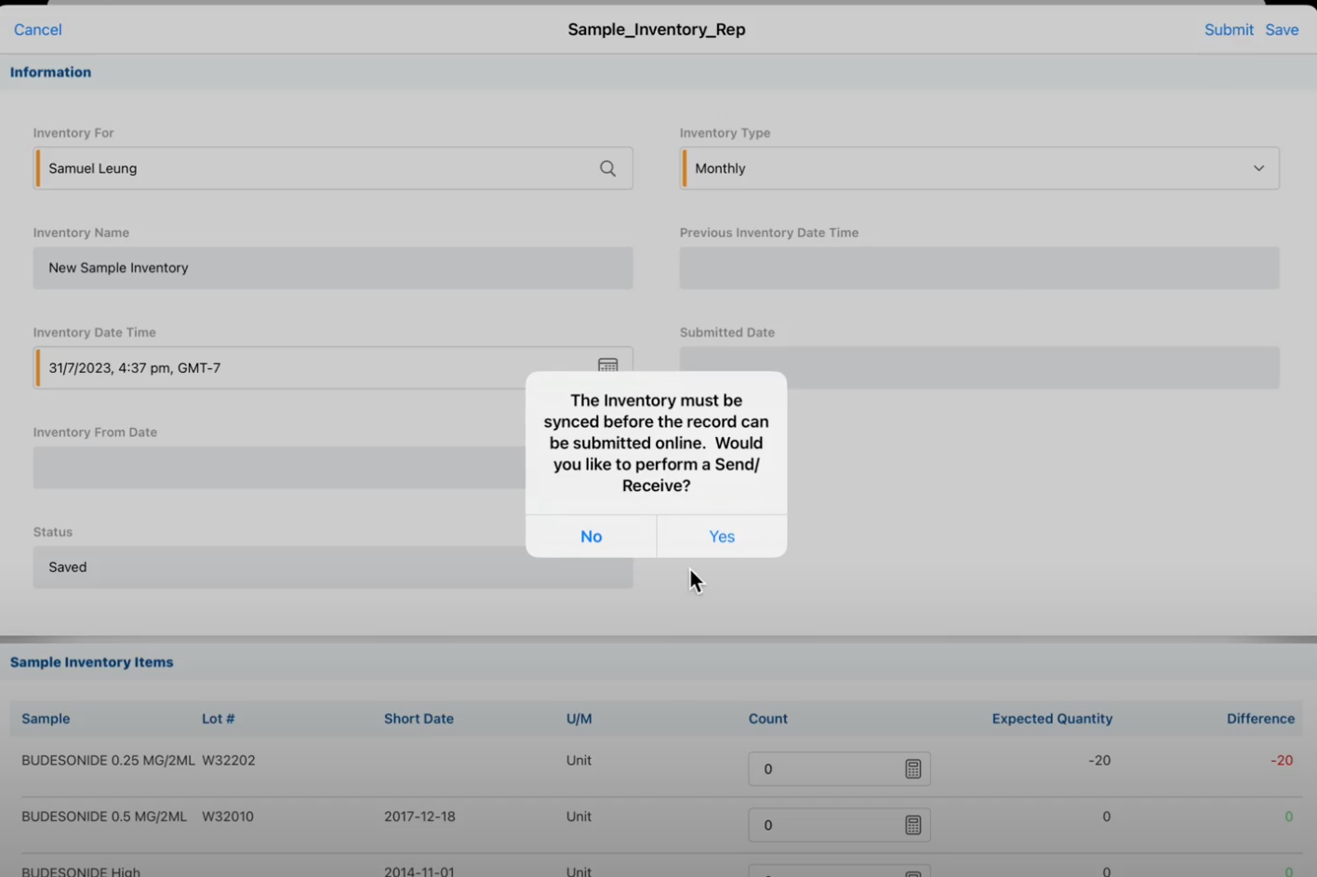1317x877 pixels.
Task: Edit count field for lot W32202
Action: (823, 769)
